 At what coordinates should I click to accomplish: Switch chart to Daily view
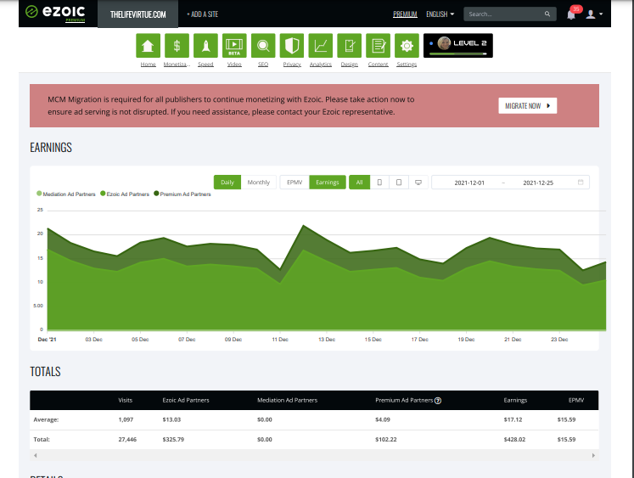[x=227, y=183]
